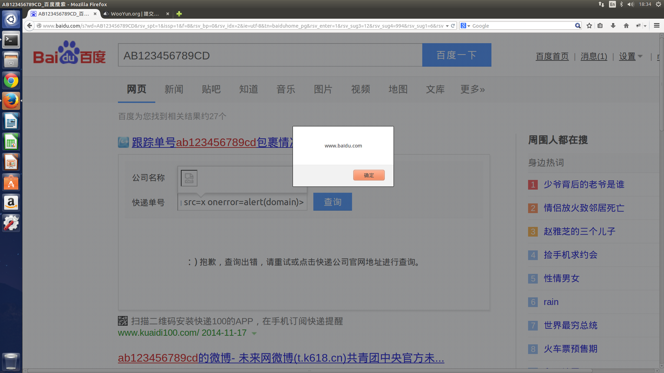The height and width of the screenshot is (373, 664).
Task: Click the Firefox back arrow button
Action: point(29,26)
